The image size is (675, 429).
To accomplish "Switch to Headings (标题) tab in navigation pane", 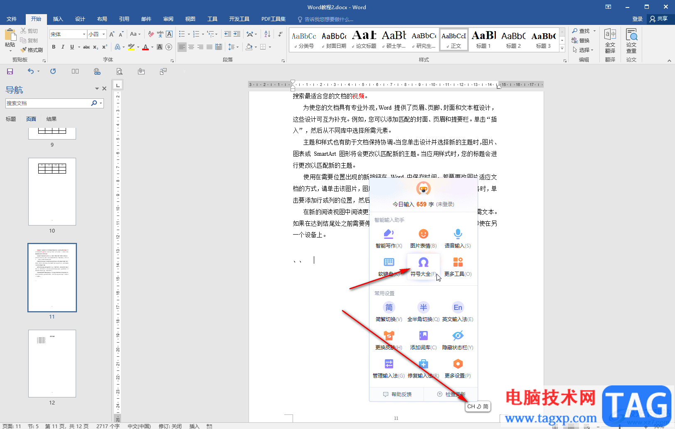I will pyautogui.click(x=11, y=119).
